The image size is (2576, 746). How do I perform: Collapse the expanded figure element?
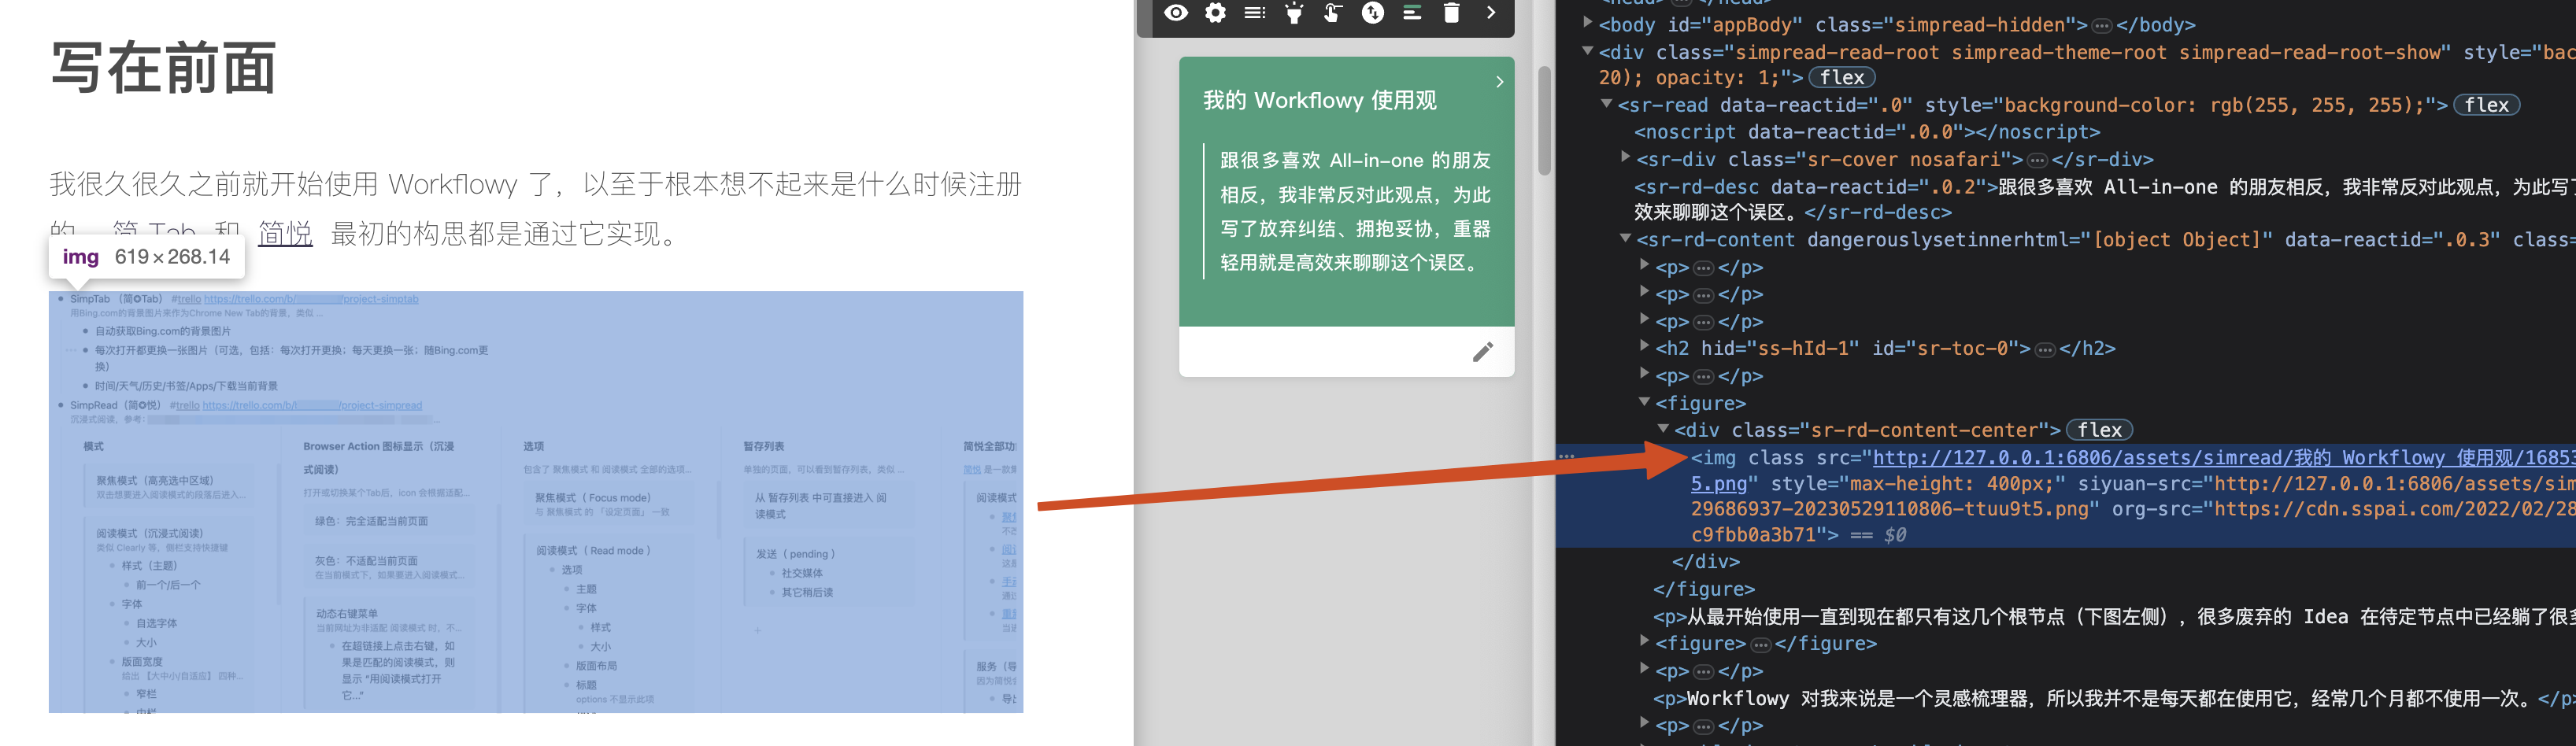tap(1645, 403)
